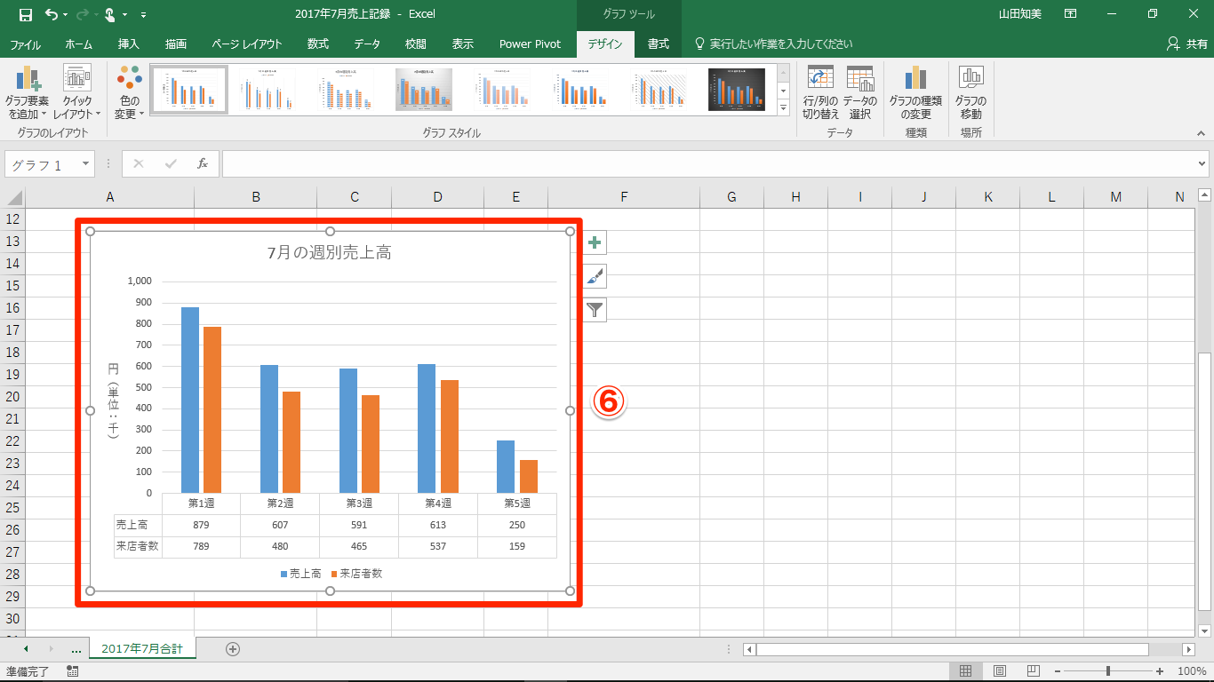Viewport: 1214px width, 682px height.
Task: Show hidden sheets via the ellipsis
Action: pyautogui.click(x=76, y=649)
